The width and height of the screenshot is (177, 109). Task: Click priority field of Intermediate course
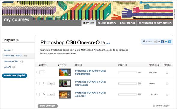[42, 83]
